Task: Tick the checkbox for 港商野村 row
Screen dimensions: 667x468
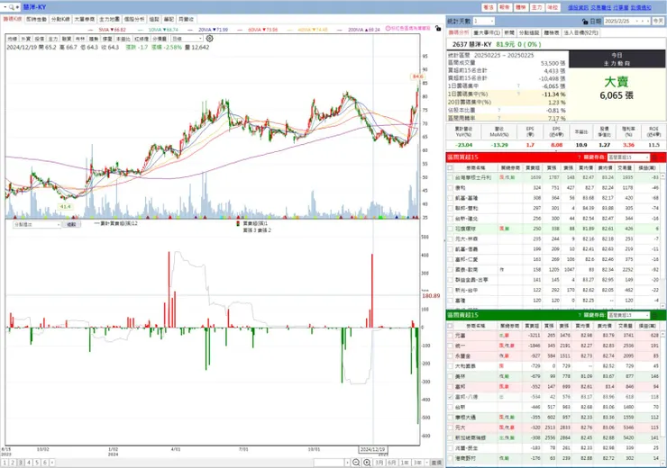Action: 451,458
